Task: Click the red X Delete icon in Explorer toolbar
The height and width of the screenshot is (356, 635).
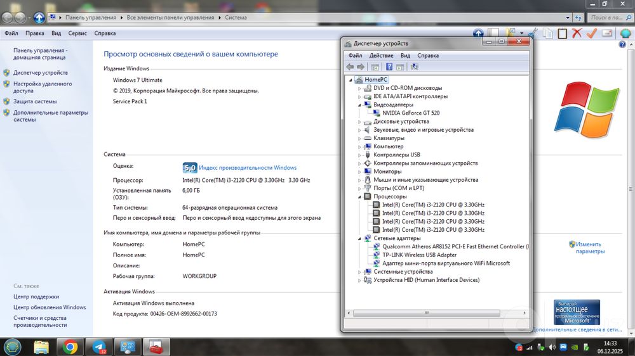Action: pos(577,33)
